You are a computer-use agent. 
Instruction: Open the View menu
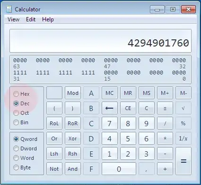pos(14,19)
